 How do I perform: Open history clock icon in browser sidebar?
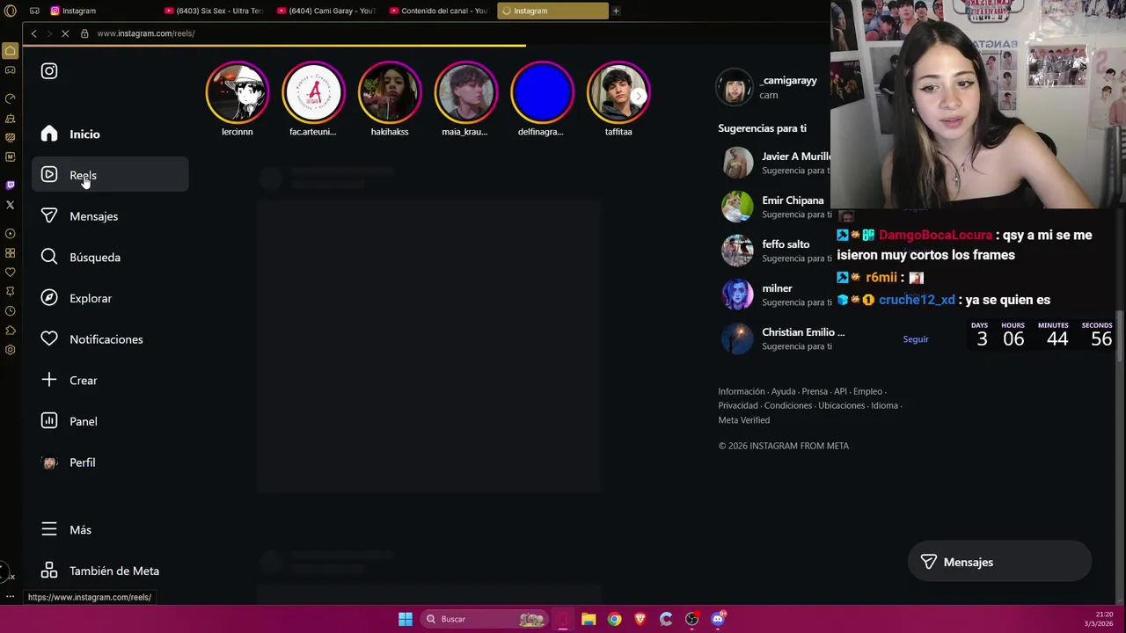tap(11, 310)
